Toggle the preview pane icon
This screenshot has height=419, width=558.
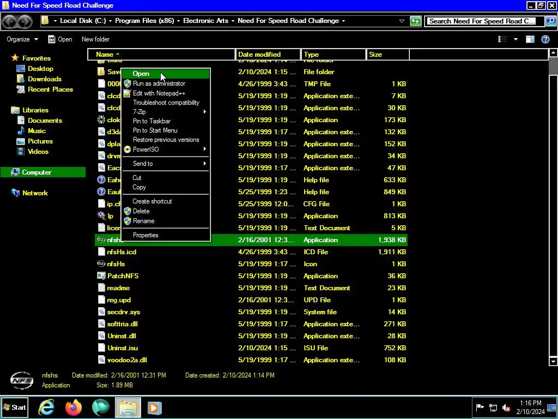click(x=530, y=39)
